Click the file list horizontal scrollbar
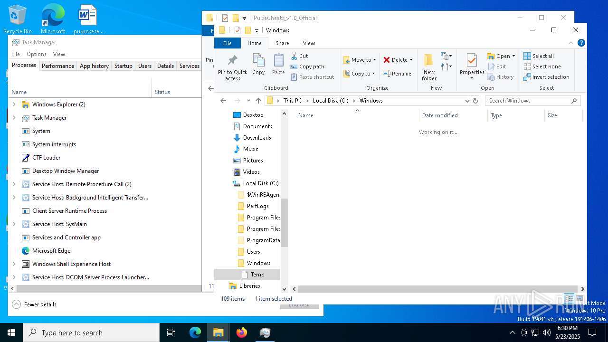 tap(437, 289)
